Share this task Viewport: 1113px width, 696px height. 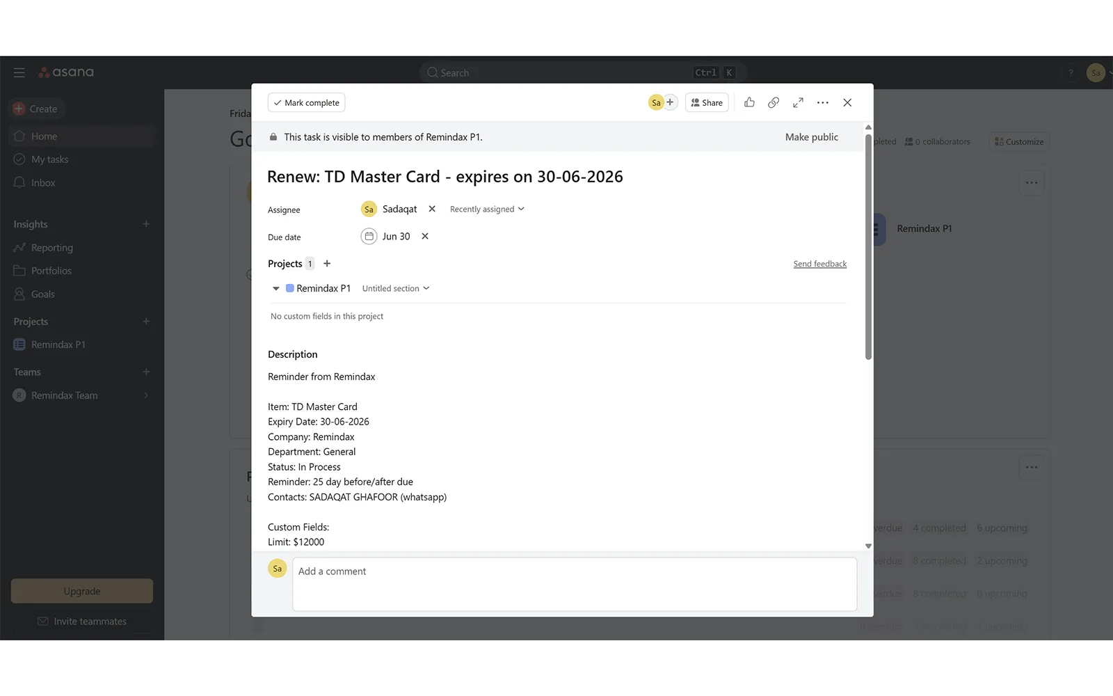[x=707, y=103]
